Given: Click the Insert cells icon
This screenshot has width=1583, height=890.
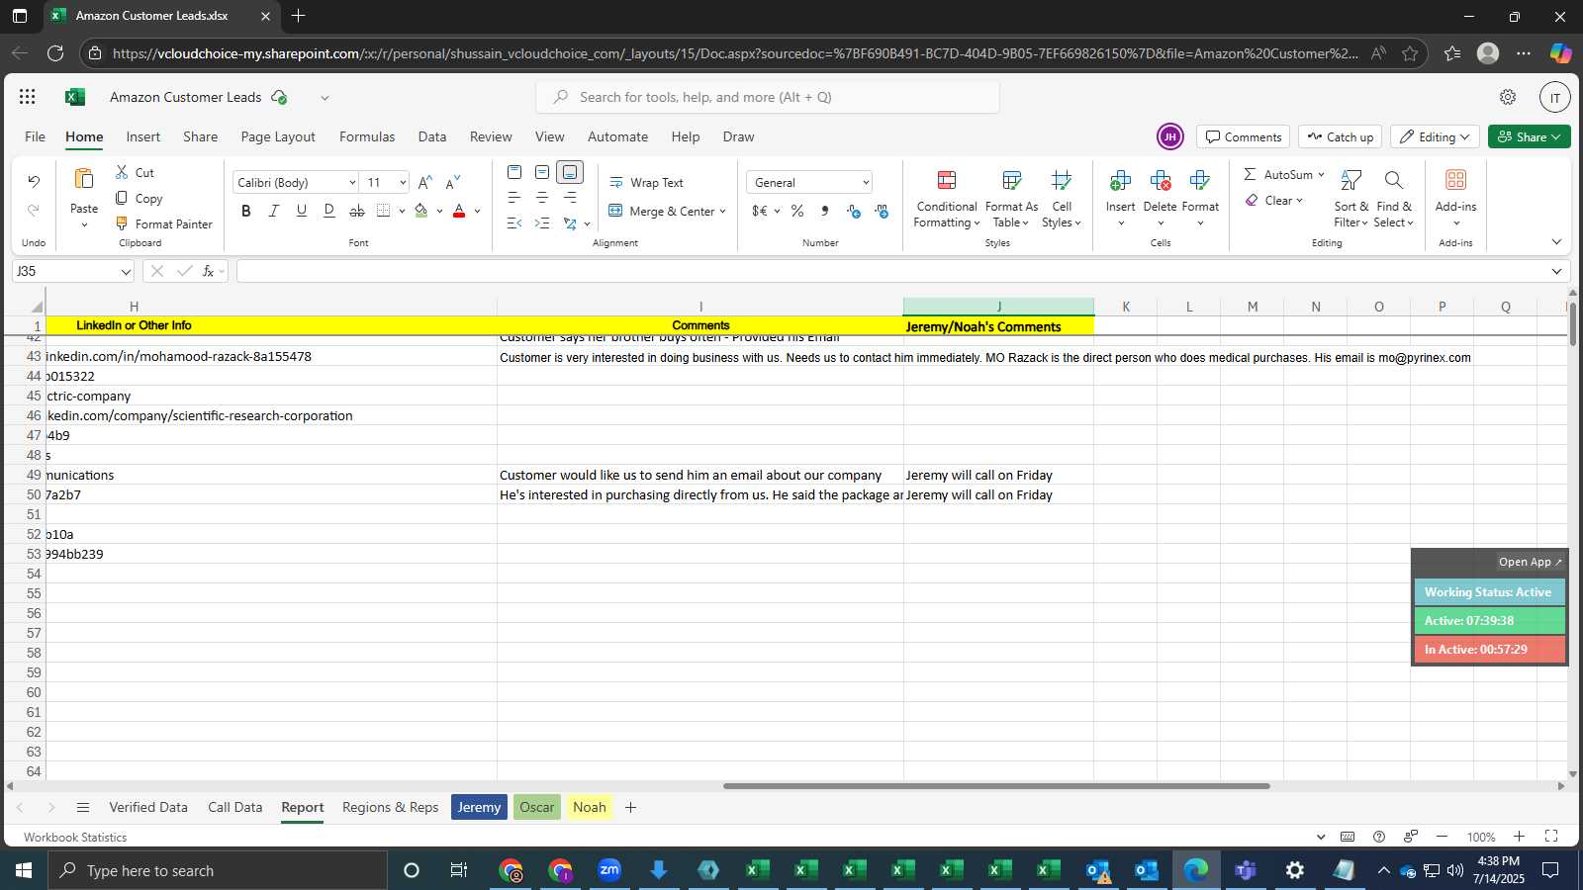Looking at the screenshot, I should click(x=1120, y=180).
